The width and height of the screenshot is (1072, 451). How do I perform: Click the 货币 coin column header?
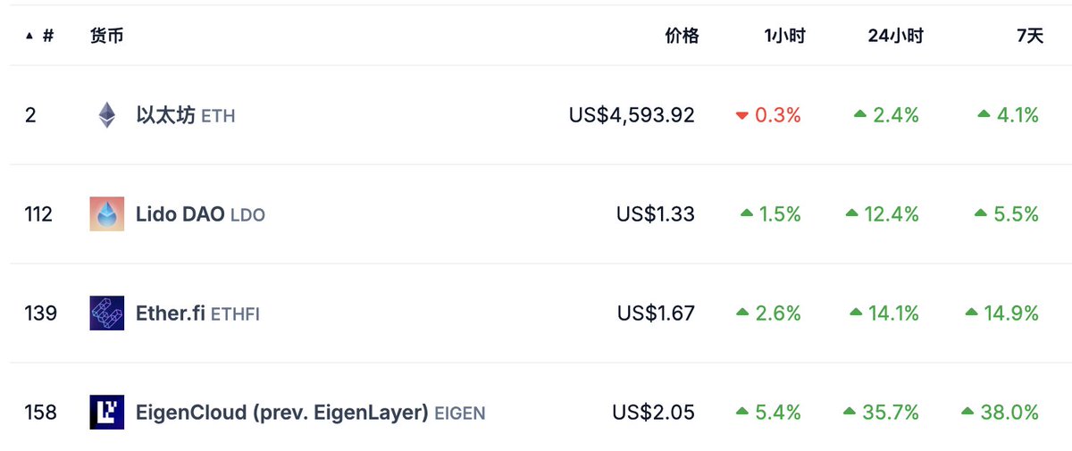coord(106,37)
